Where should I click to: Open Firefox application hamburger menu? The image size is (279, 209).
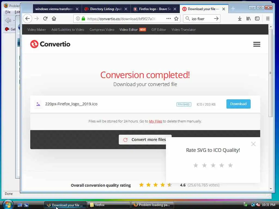point(268,19)
